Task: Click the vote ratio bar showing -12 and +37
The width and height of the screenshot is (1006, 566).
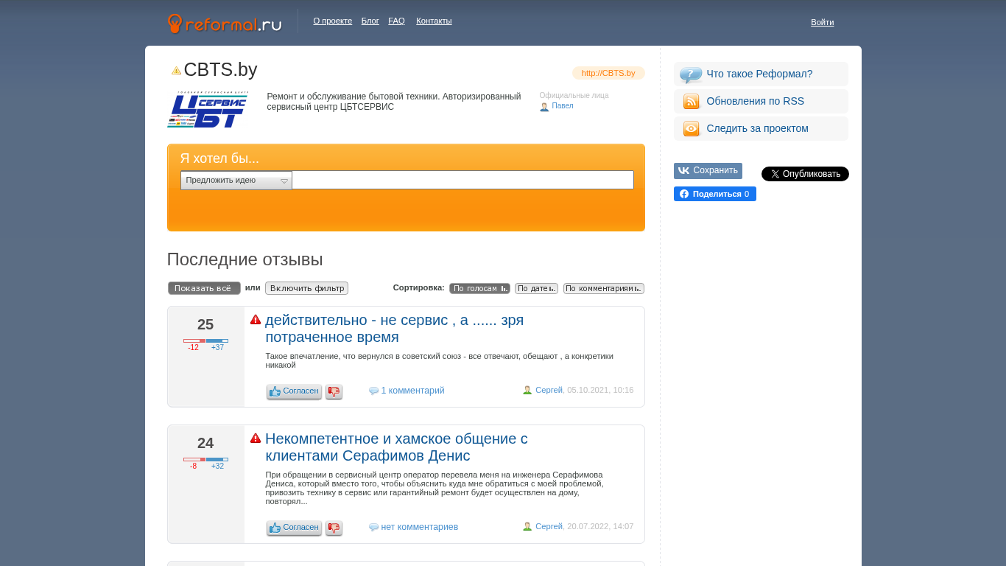Action: coord(205,340)
